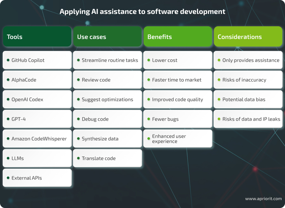Screen dimensions: 285x208
Task: Choose the Fewer bugs card
Action: (x=178, y=119)
